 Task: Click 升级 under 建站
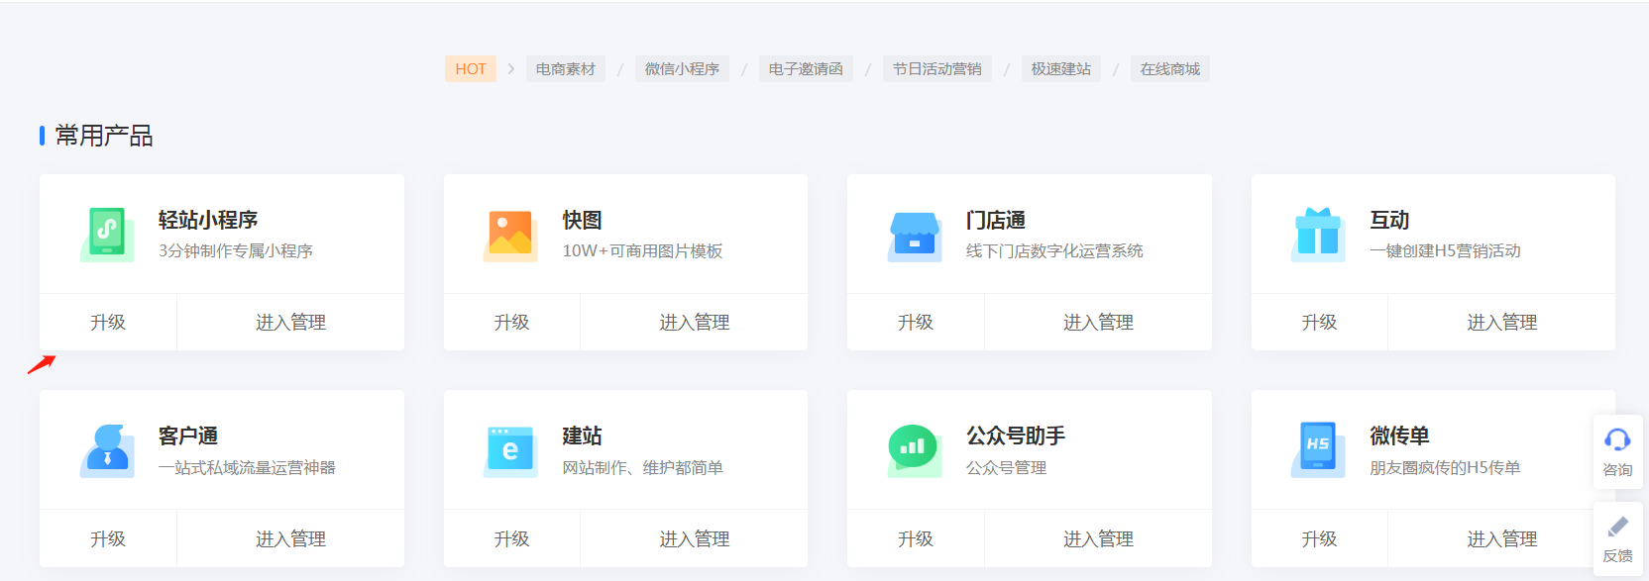[x=511, y=539]
